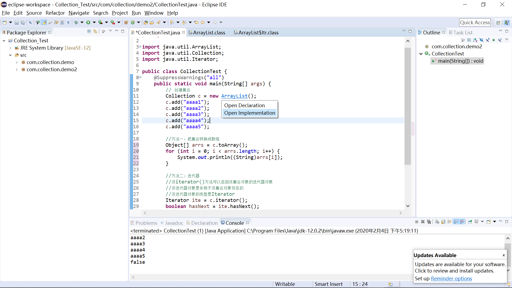Image resolution: width=512 pixels, height=288 pixels.
Task: Click Collapse All in Package Explorer
Action: (89, 31)
